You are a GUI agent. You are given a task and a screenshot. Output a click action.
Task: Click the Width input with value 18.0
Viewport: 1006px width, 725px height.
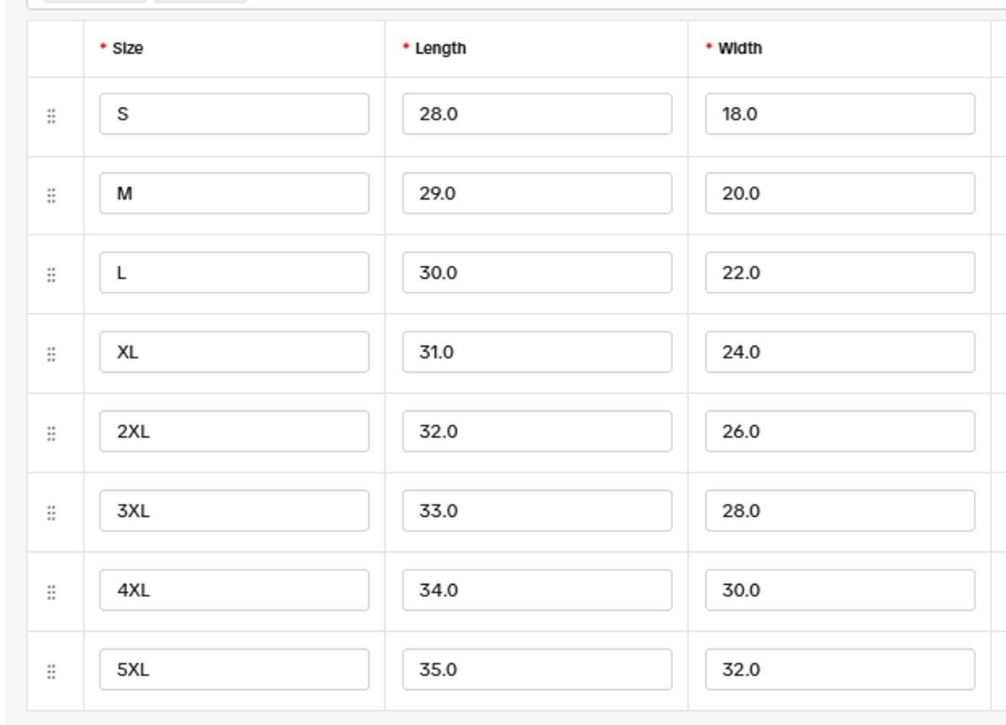840,114
